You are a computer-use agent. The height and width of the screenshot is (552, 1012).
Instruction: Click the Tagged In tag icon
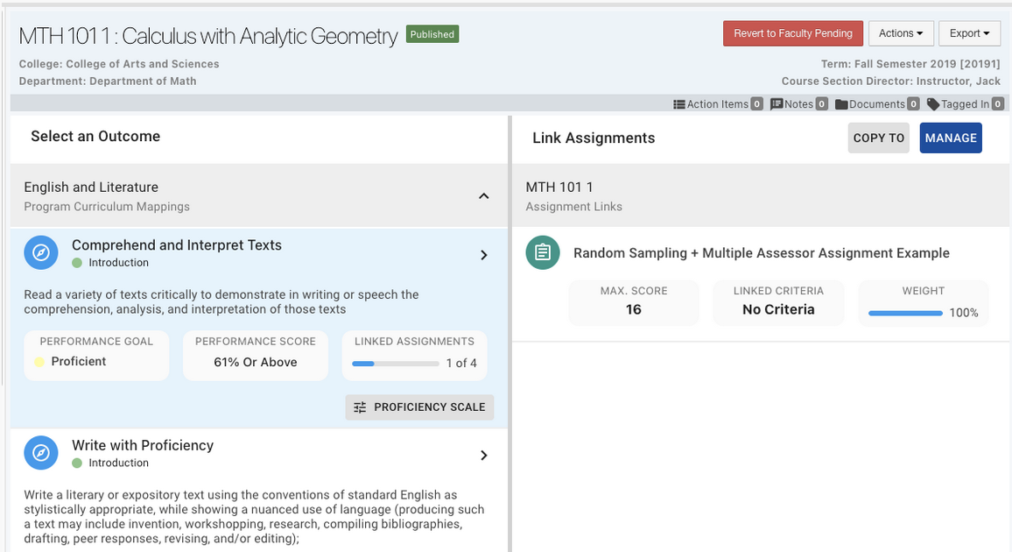(x=933, y=104)
